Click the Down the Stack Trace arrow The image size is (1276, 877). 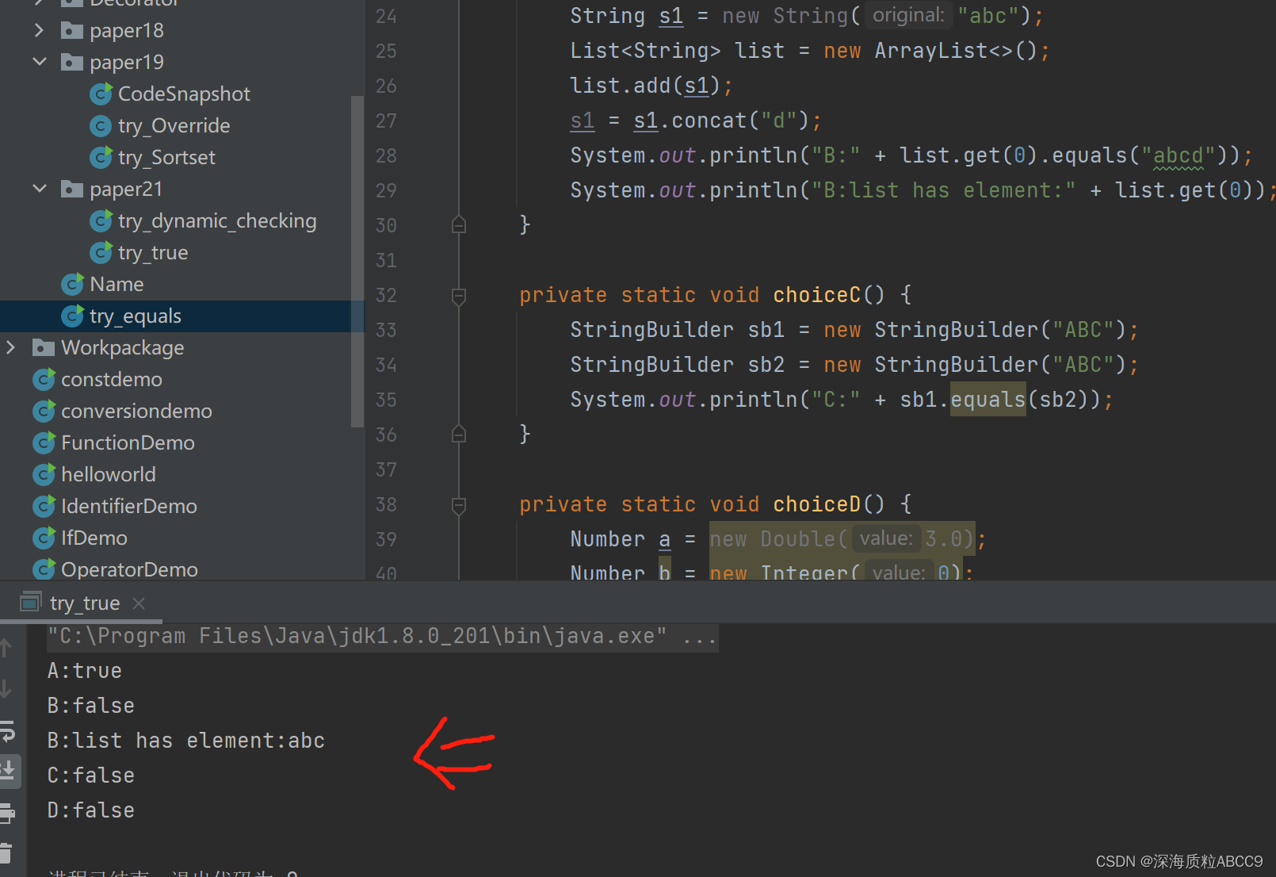pyautogui.click(x=6, y=689)
